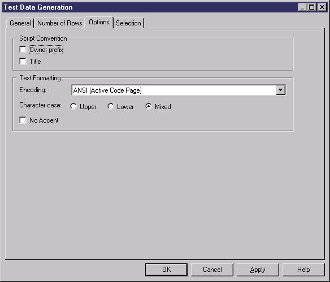Tick the Title checkbox
The image size is (330, 282).
click(23, 62)
